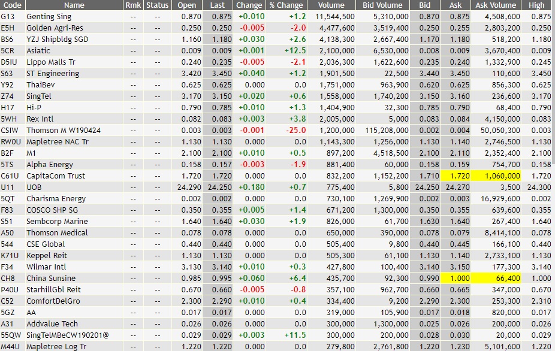555x351 pixels.
Task: Sort by Last column header
Action: point(218,5)
